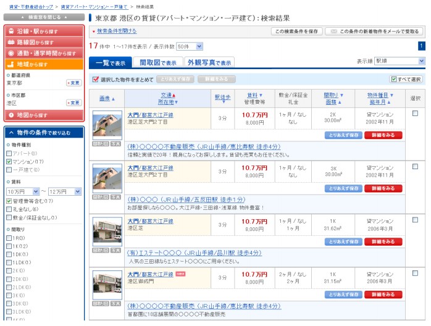Switch to 間取図で表示 tab

(158, 63)
